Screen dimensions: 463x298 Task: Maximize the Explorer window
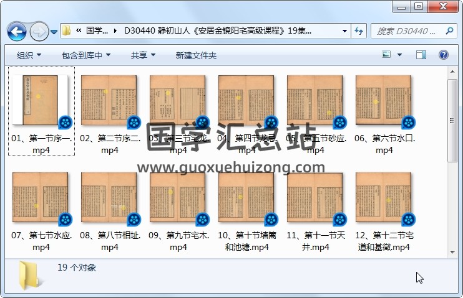419,7
